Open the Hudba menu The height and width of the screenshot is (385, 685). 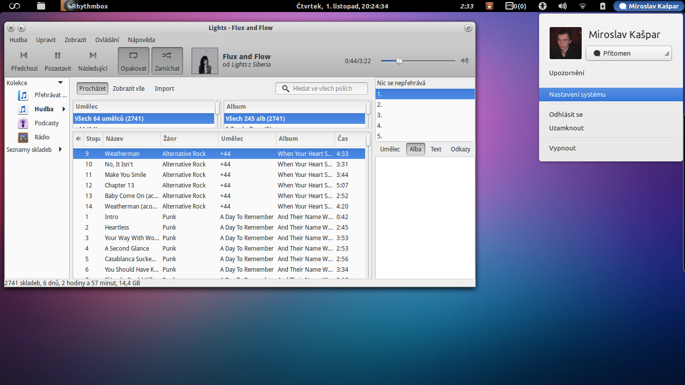pos(19,40)
